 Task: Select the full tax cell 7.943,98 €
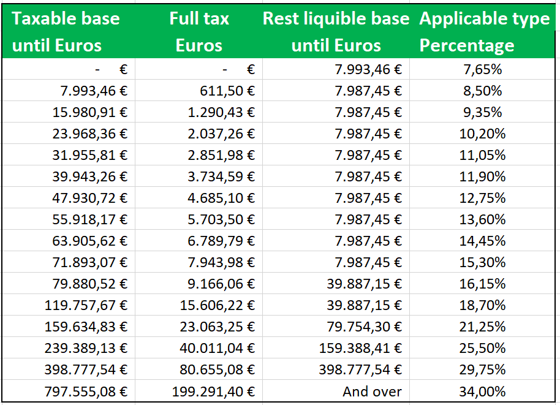(199, 262)
